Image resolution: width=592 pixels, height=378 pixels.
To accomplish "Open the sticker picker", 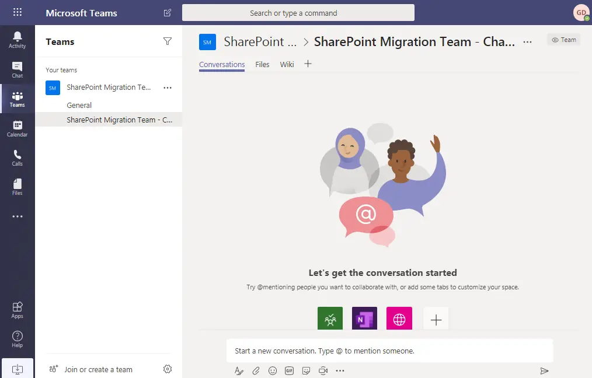I will click(306, 371).
